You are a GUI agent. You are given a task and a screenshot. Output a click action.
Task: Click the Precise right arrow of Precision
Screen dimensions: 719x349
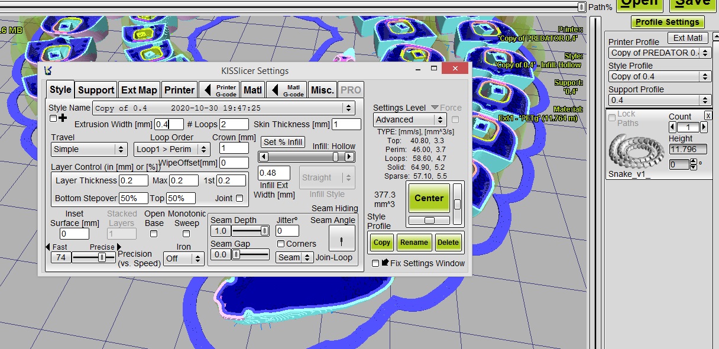119,247
